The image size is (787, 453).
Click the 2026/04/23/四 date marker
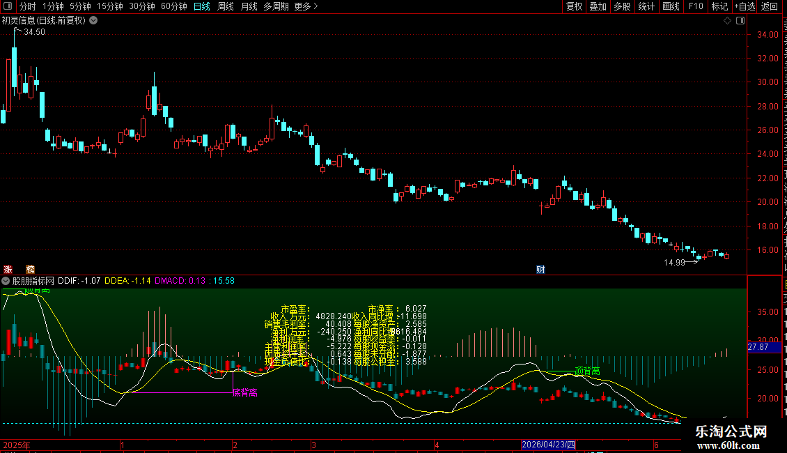549,445
